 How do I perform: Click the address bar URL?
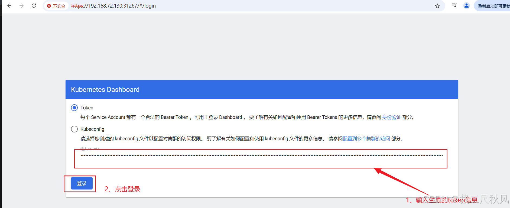(x=113, y=6)
